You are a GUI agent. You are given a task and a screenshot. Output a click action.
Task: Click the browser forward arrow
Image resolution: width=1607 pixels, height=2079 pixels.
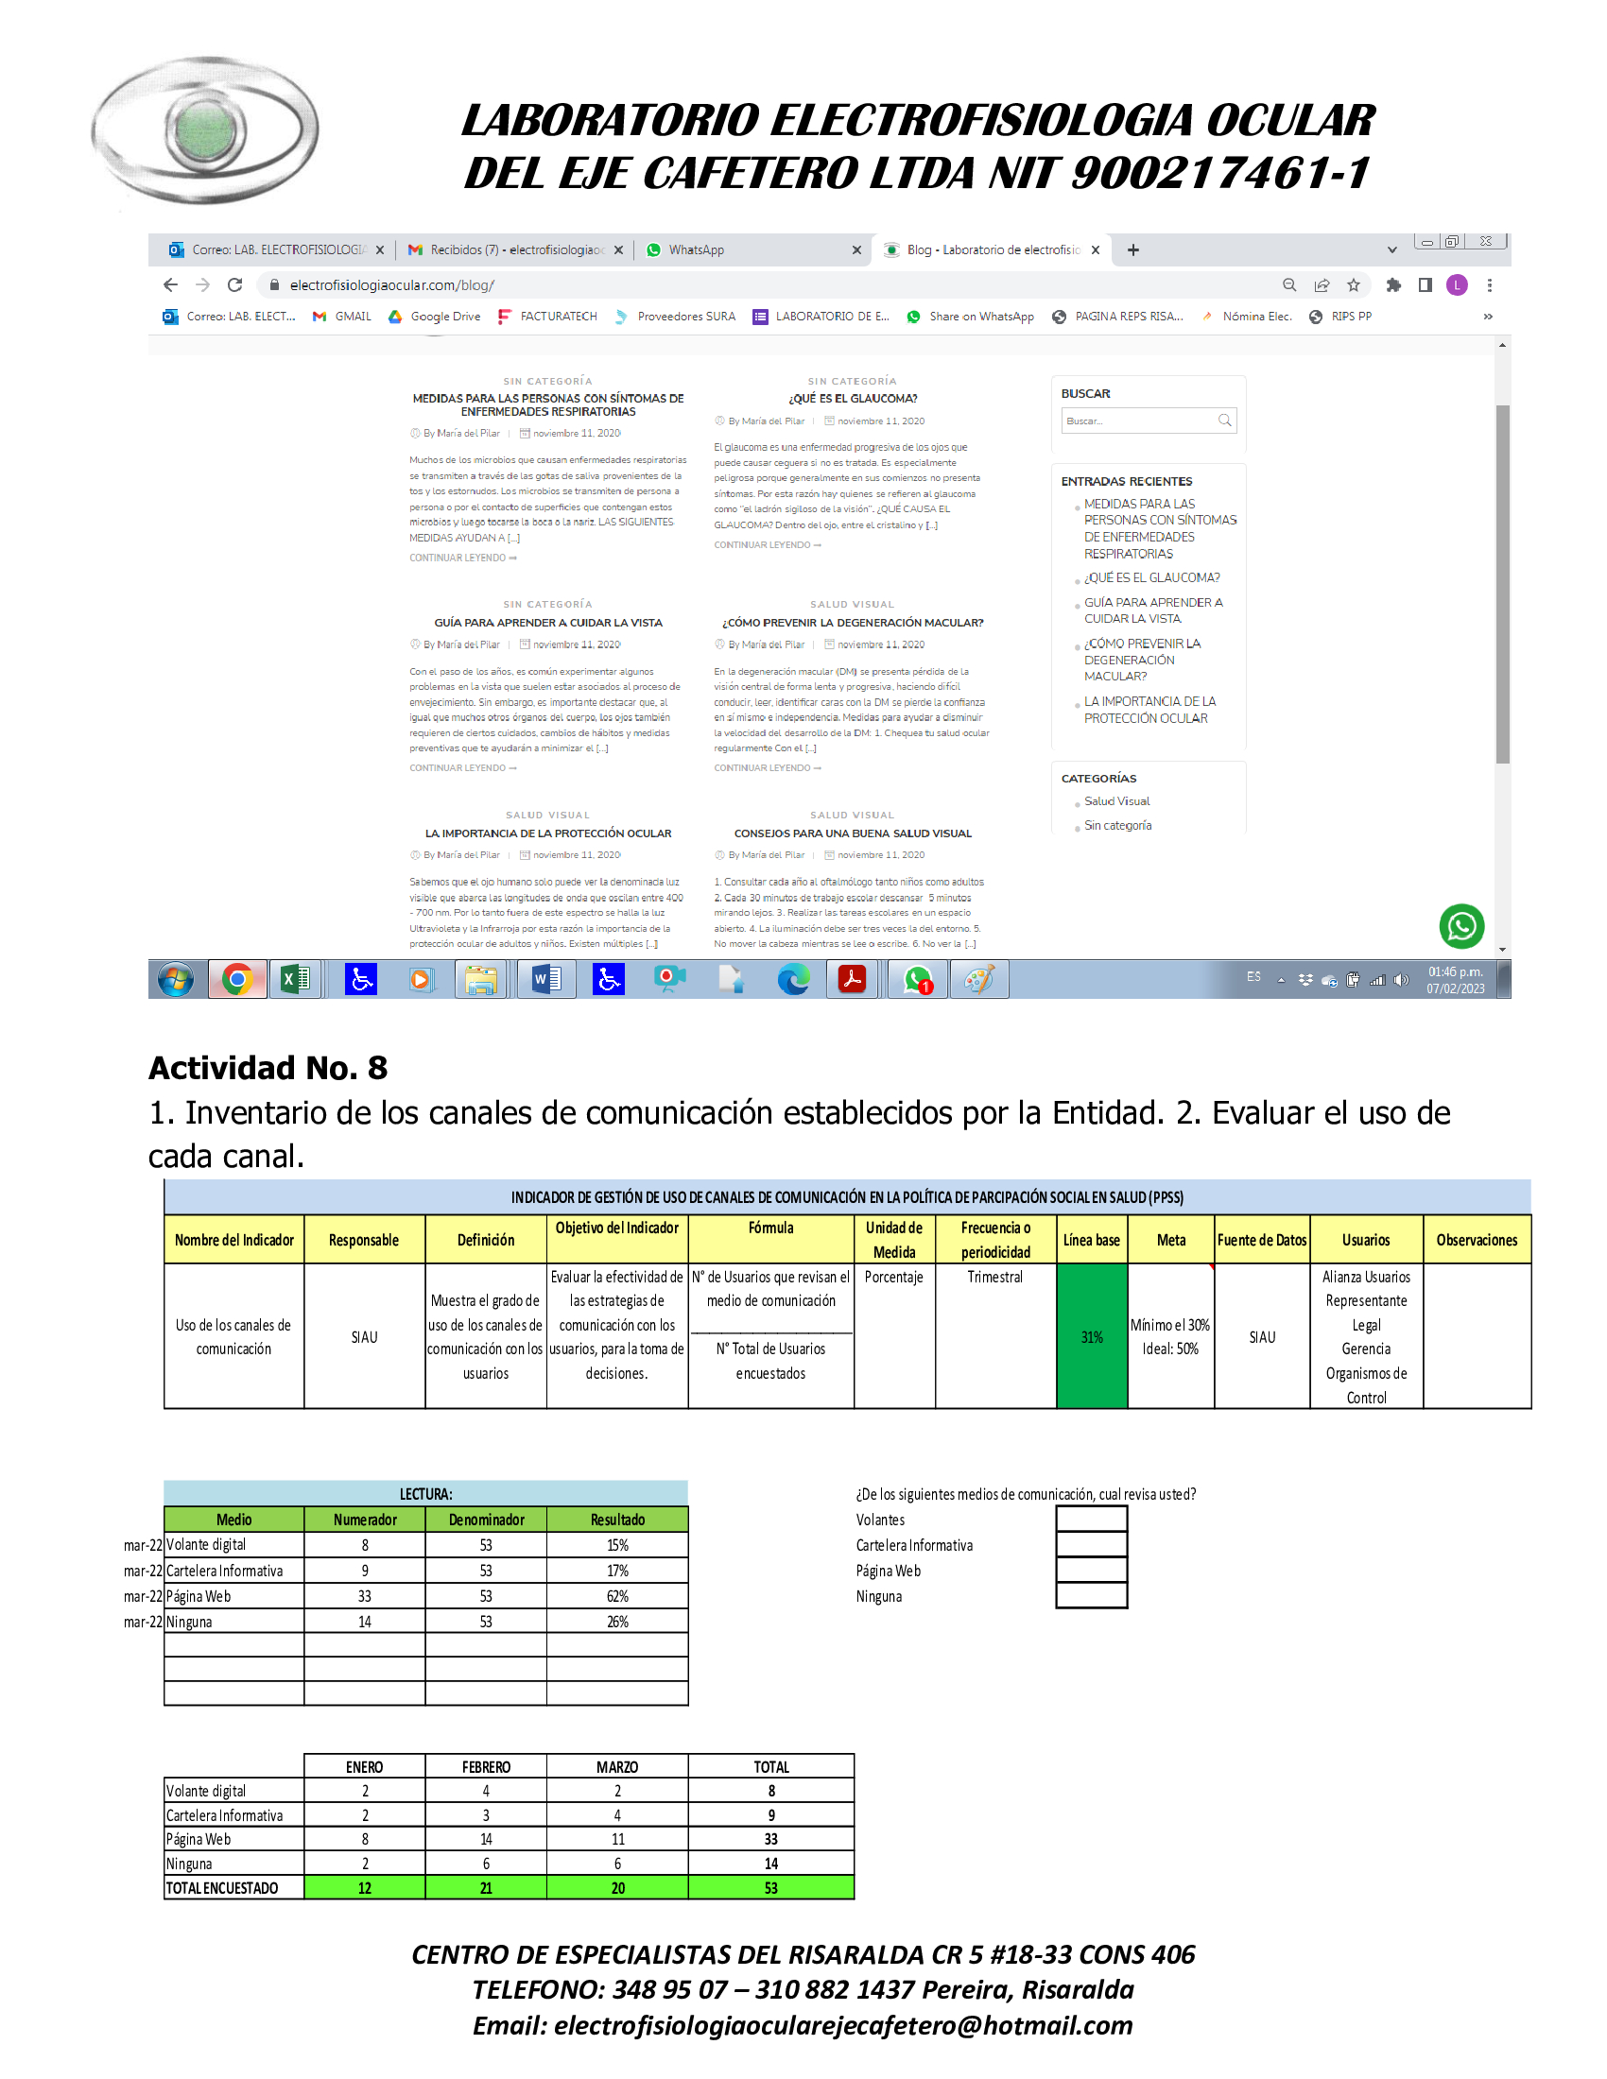click(x=202, y=284)
